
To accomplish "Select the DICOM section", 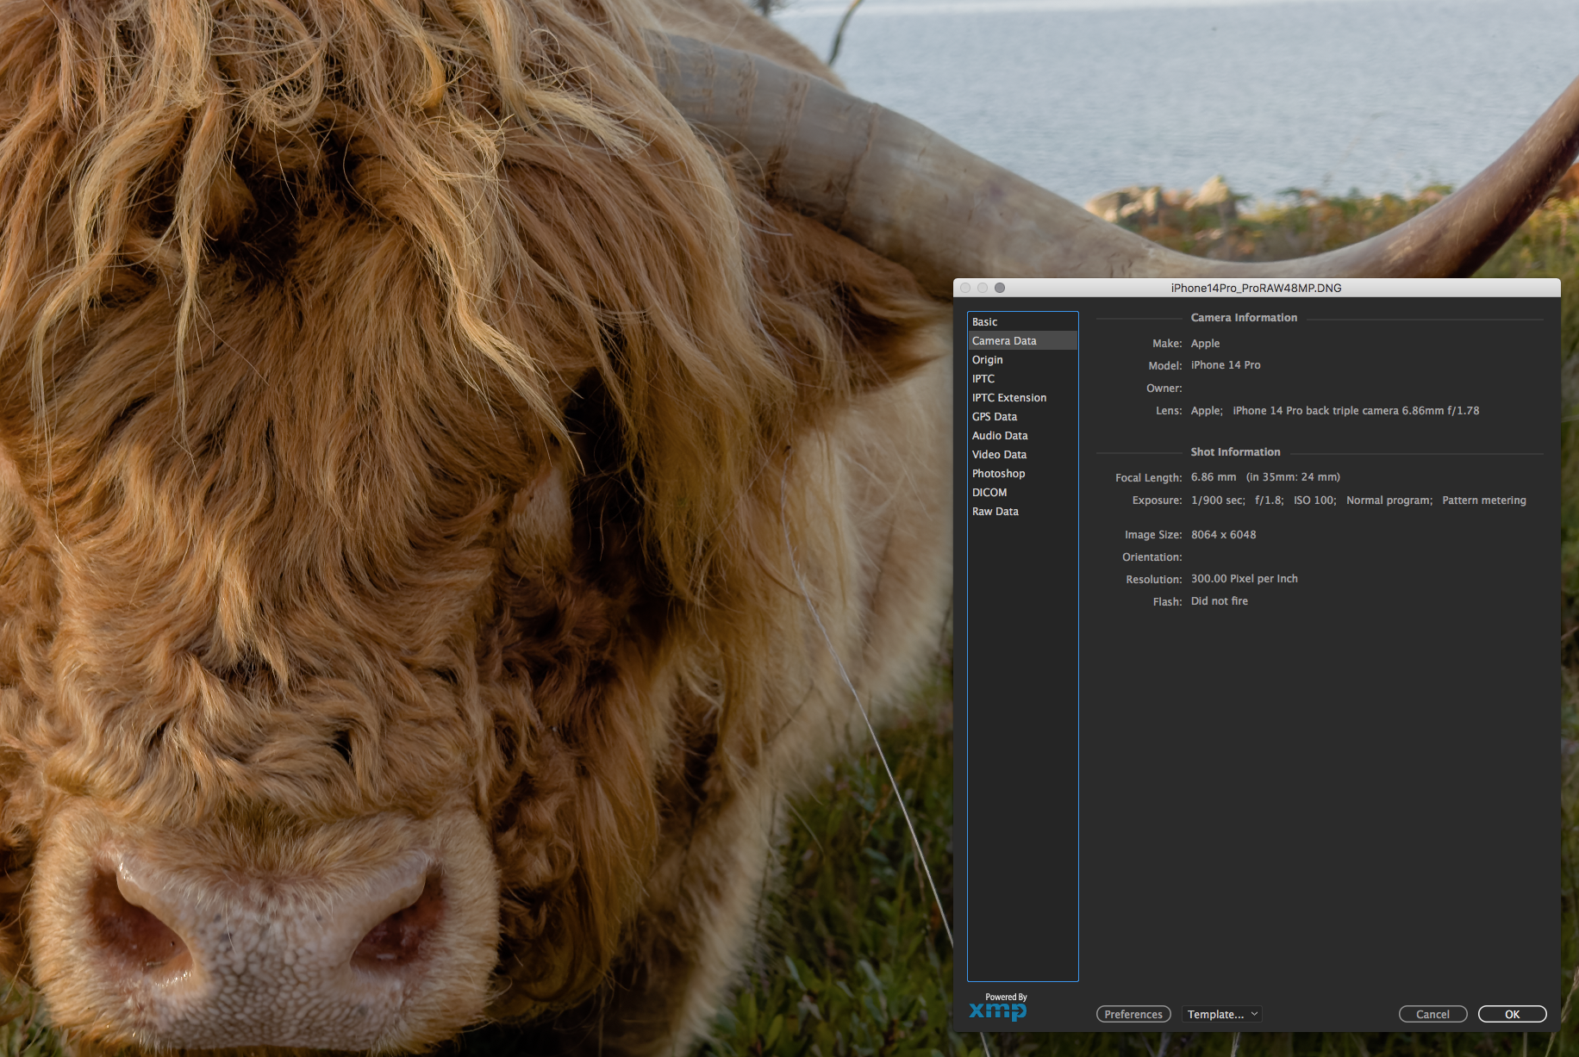I will (x=1022, y=493).
